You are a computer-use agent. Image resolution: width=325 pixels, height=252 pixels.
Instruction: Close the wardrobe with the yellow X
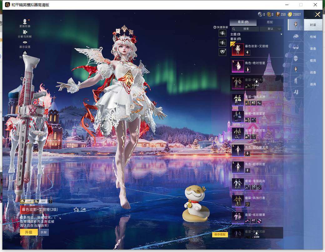(317, 14)
